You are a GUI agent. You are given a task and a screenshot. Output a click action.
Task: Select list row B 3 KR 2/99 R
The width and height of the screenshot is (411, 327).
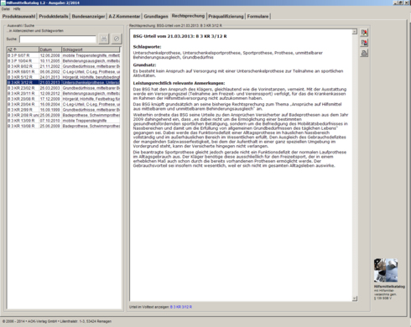tap(64, 110)
